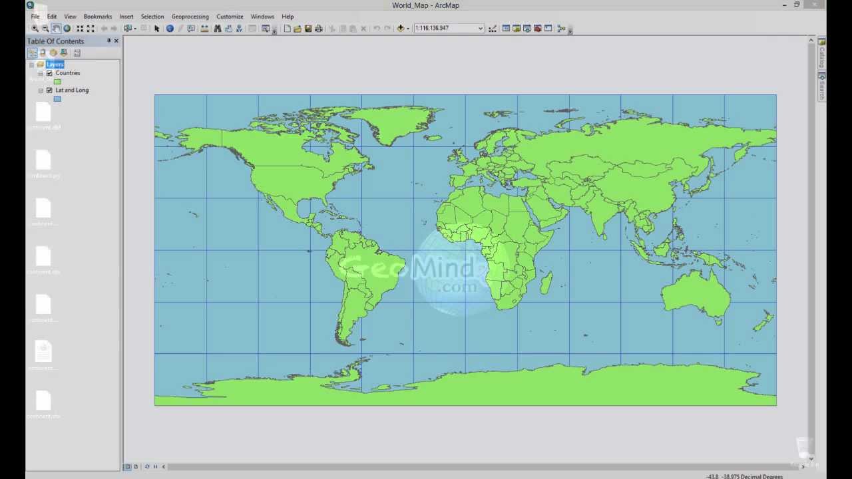
Task: Activate the Pan hand tool
Action: click(x=56, y=28)
